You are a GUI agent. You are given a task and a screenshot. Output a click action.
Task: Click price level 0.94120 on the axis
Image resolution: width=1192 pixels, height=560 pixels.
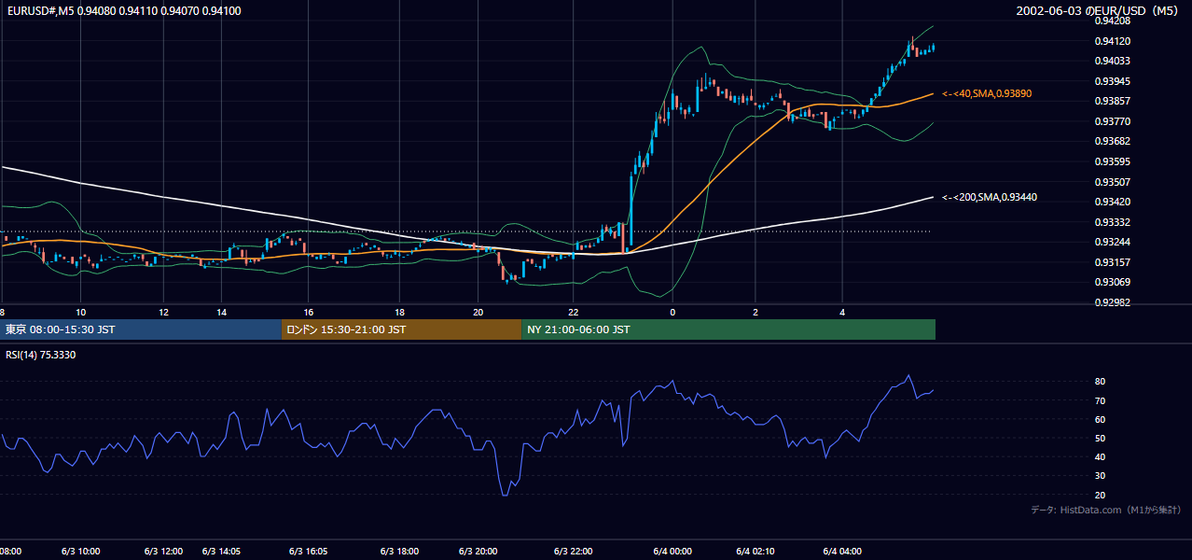coord(1113,41)
